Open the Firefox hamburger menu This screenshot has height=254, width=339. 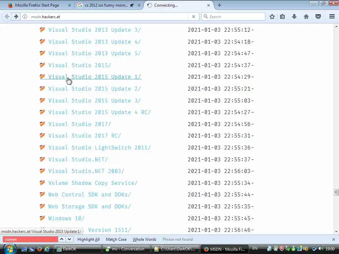coord(332,17)
